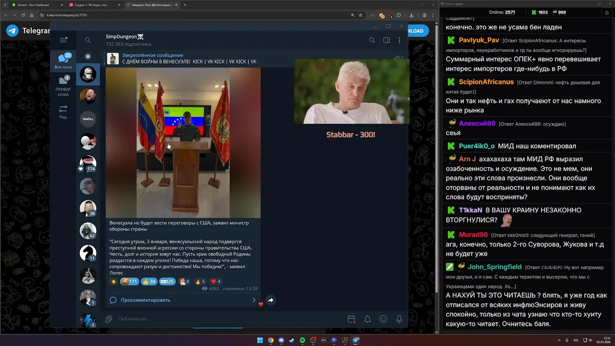The image size is (615, 346).
Task: Open channel three-dot options menu
Action: [x=399, y=40]
